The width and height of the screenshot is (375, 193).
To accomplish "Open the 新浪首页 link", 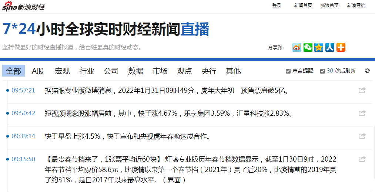I will (x=329, y=6).
